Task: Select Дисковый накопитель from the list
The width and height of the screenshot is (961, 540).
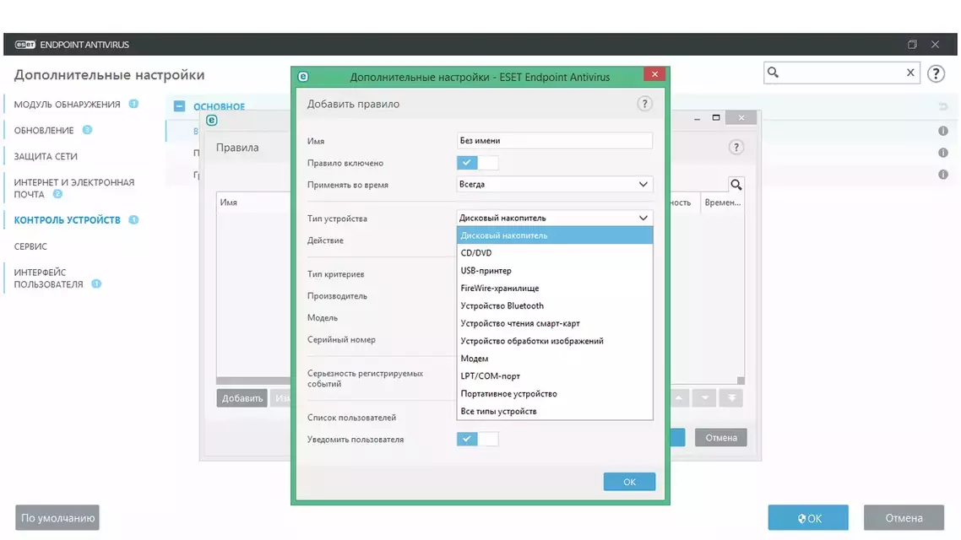Action: tap(555, 235)
